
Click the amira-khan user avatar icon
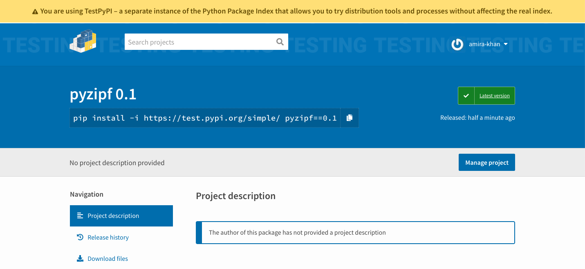[x=457, y=44]
